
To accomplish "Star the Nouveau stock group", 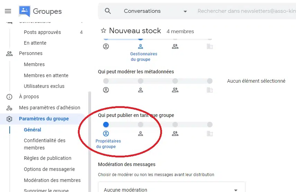I will [x=104, y=30].
